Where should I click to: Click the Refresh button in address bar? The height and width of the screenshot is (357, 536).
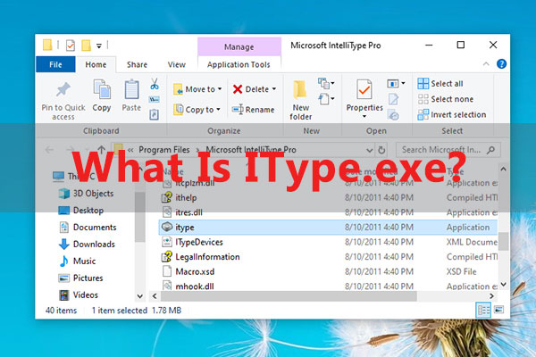[x=381, y=150]
